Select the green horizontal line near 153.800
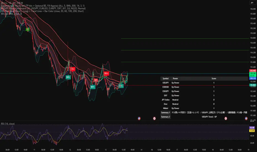Screen dimensions: 257x152 pos(185,62)
